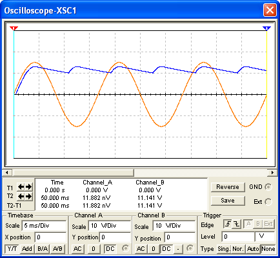Image resolution: width=280 pixels, height=258 pixels.
Task: Click the Reverse button
Action: pos(228,187)
